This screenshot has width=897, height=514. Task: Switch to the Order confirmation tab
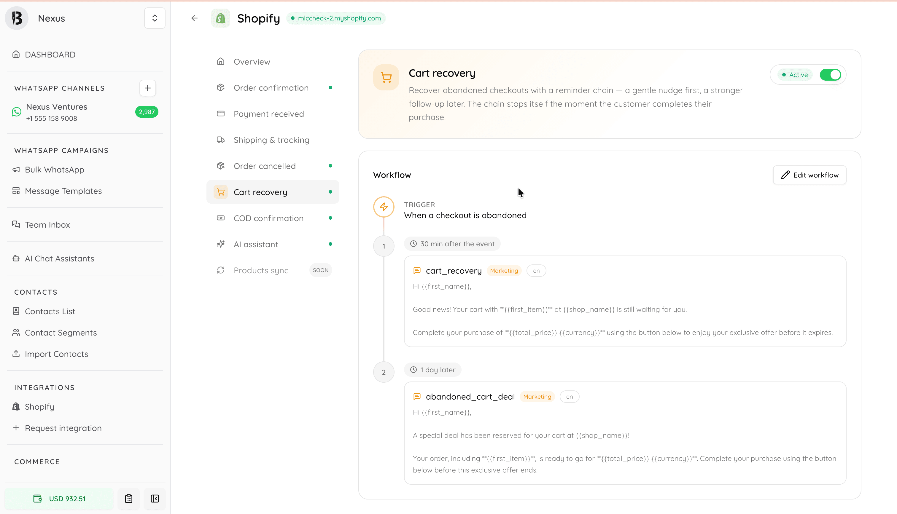click(273, 88)
